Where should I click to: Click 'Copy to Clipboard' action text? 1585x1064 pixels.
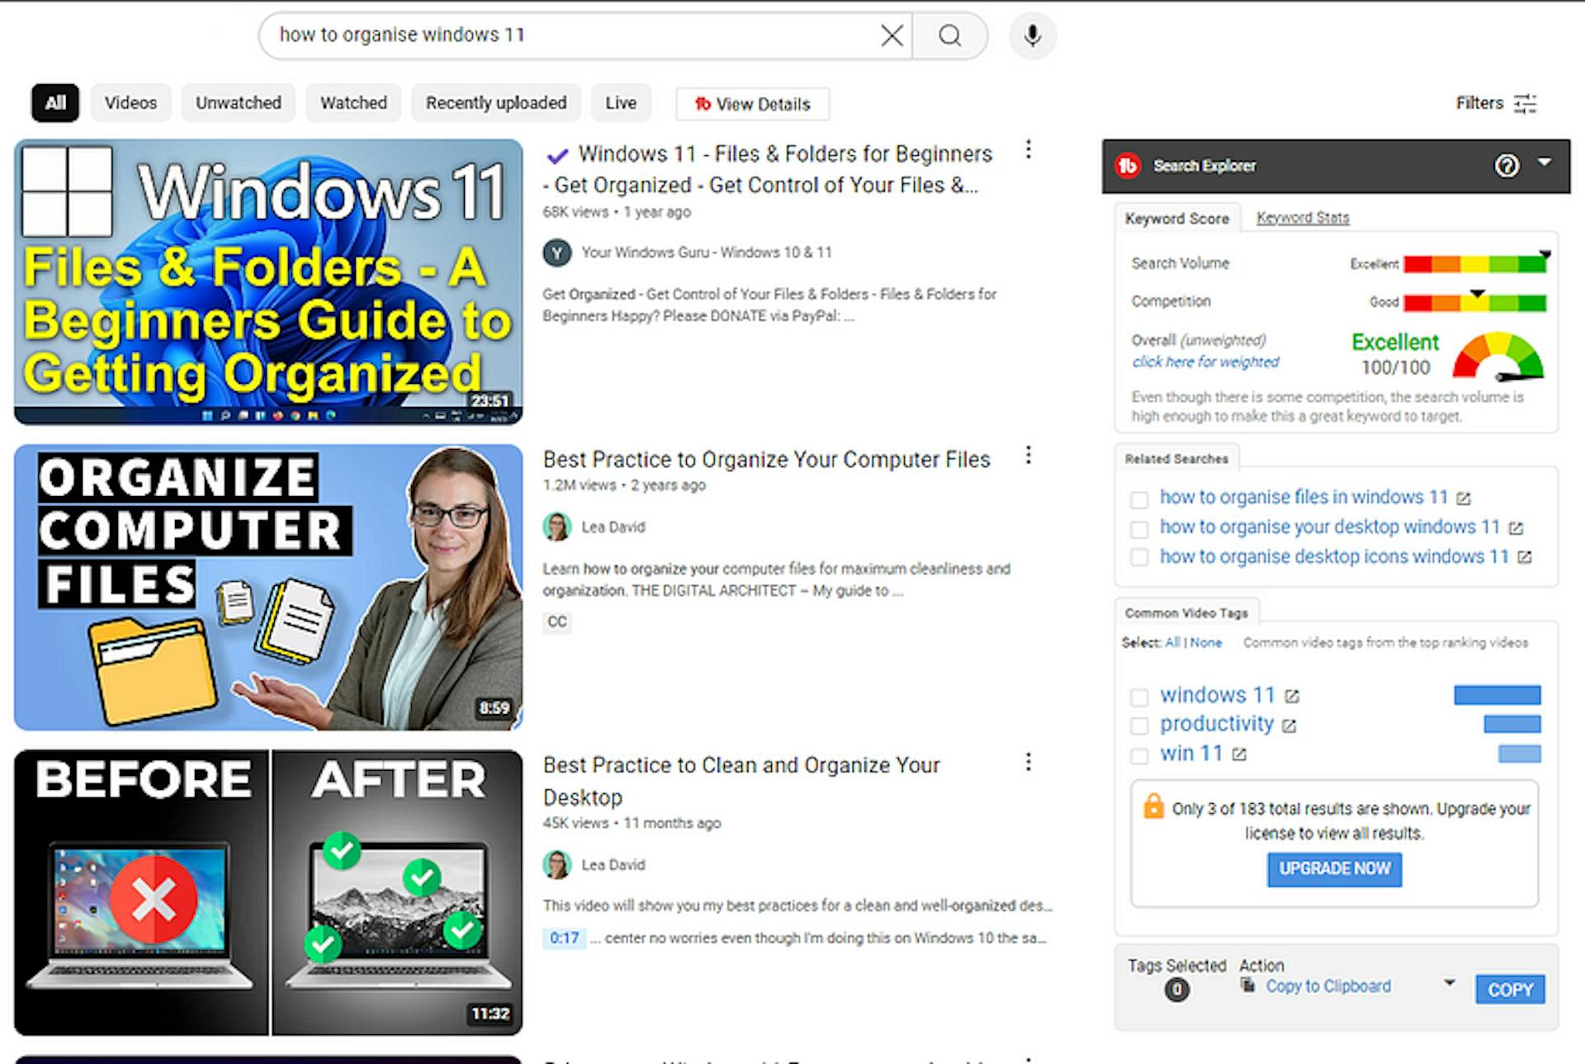coord(1328,986)
